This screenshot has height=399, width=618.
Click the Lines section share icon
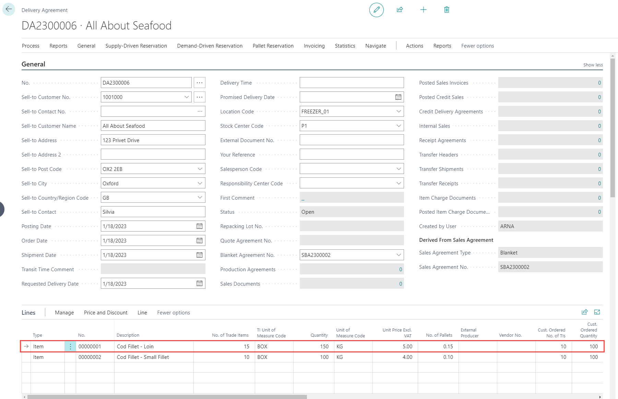[x=584, y=312]
